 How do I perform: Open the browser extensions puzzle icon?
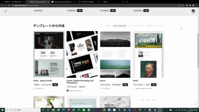[190, 6]
